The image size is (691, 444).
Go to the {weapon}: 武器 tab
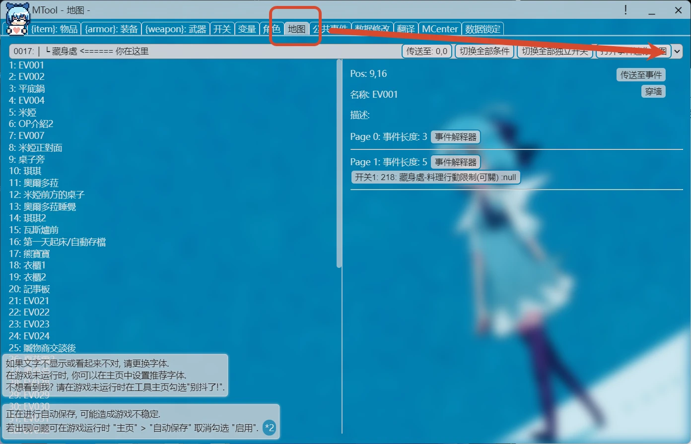coord(175,29)
